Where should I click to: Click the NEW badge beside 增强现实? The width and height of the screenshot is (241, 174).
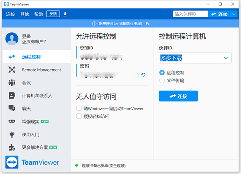(45, 122)
